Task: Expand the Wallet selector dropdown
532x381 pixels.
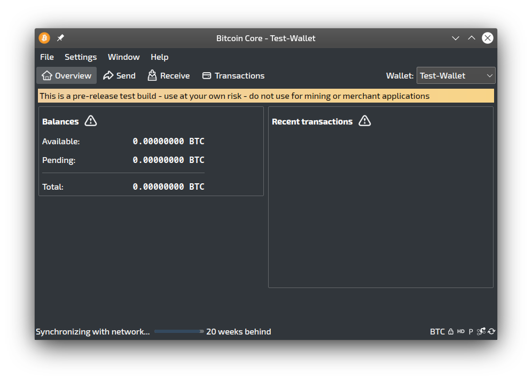Action: 456,75
